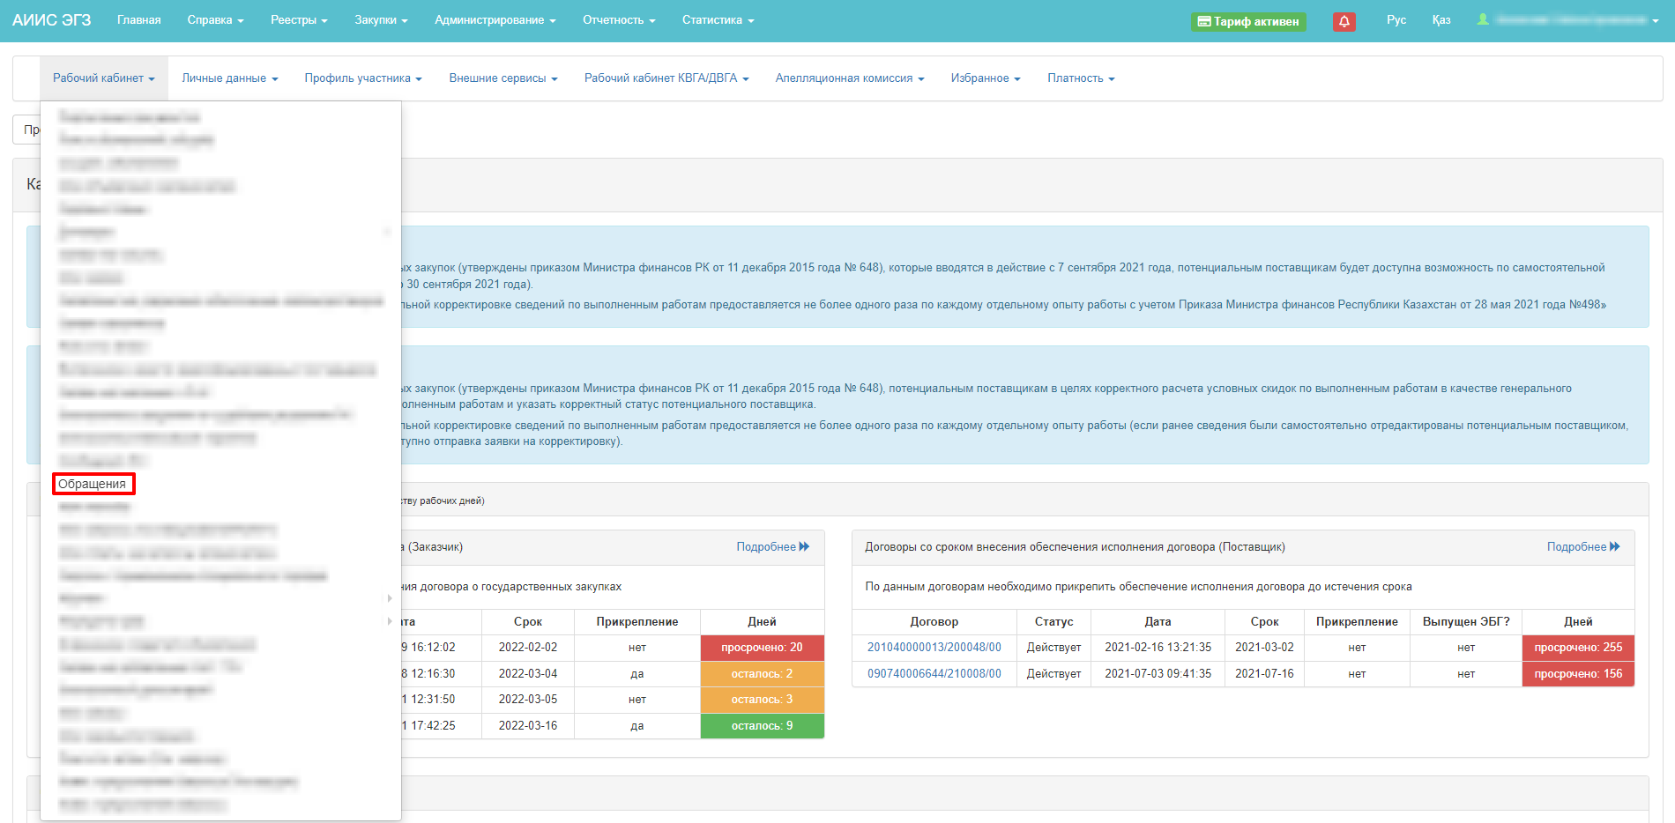Click the осталось: 3 orange badge
Screen dimensions: 1675x823
762,700
